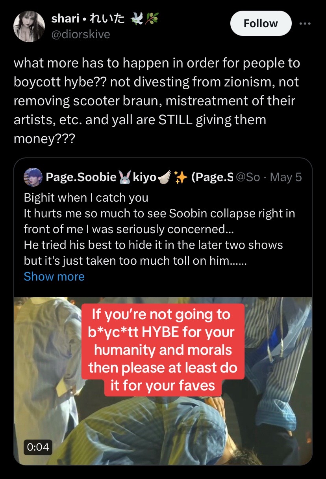Click the olive branch emoji in the header

click(x=152, y=19)
